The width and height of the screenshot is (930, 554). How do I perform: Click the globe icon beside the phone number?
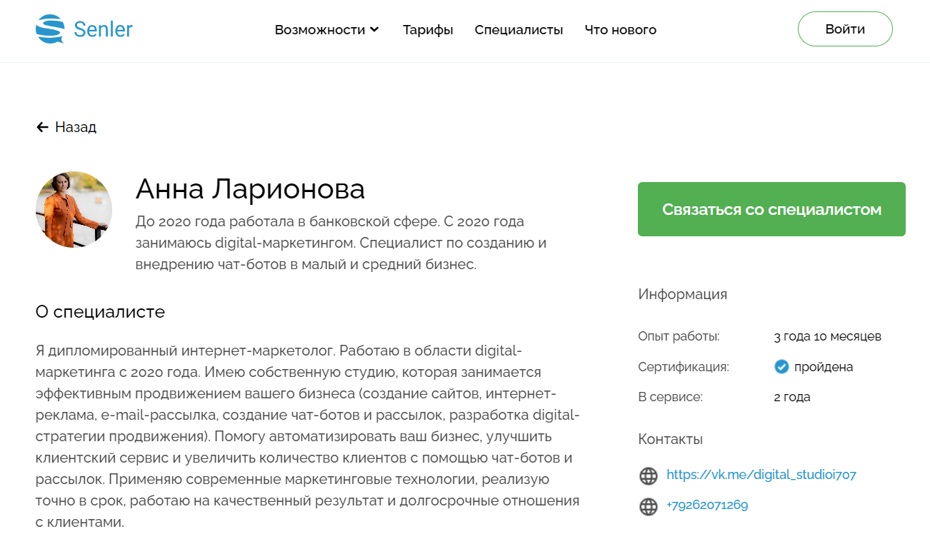pyautogui.click(x=648, y=507)
